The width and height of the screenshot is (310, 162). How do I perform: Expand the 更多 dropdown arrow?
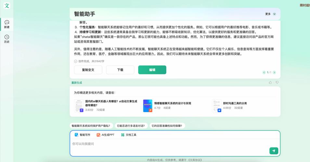274,14
